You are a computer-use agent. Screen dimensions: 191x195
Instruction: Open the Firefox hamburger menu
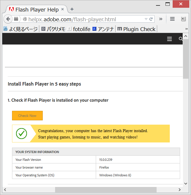pos(172,19)
